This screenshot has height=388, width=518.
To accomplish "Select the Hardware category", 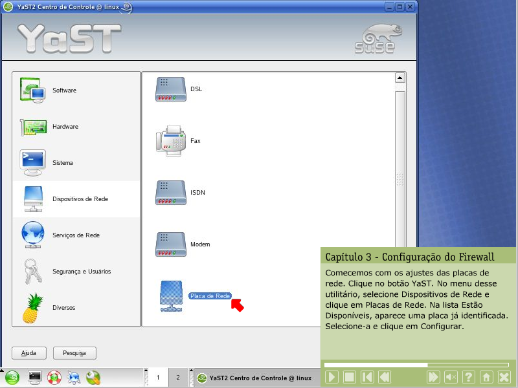I will point(65,127).
